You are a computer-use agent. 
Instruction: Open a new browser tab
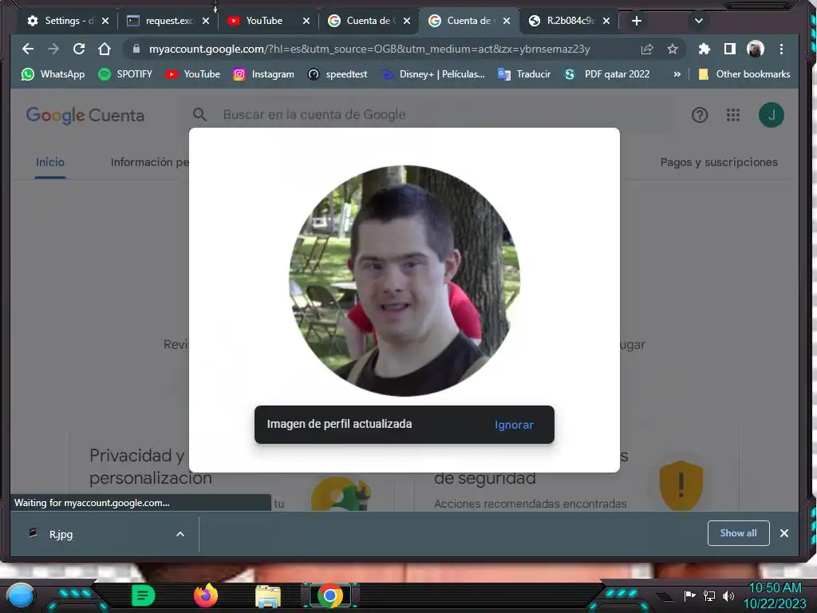(x=636, y=21)
